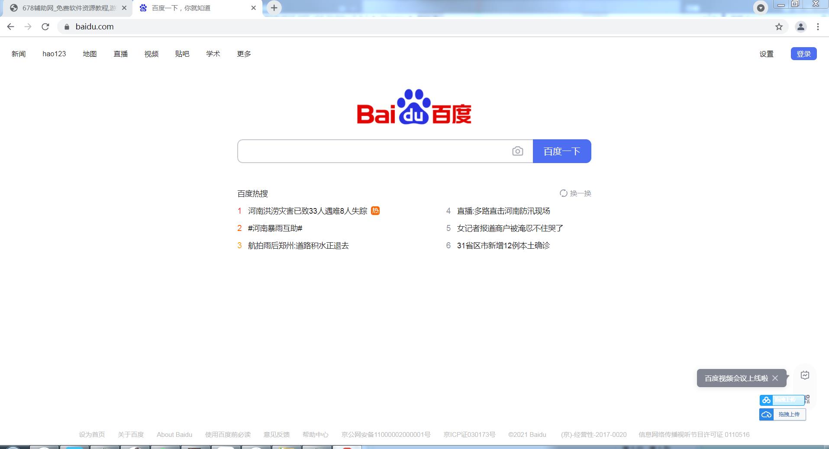Image resolution: width=829 pixels, height=449 pixels.
Task: Click the 百度热搜 heading
Action: click(x=253, y=193)
